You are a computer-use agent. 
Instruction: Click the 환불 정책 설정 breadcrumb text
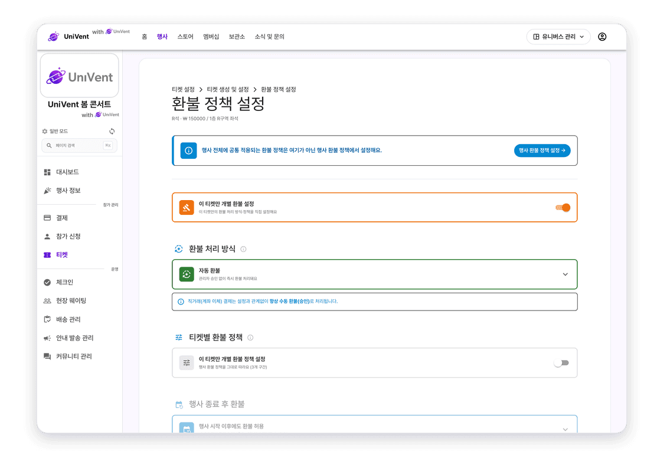[x=278, y=89]
